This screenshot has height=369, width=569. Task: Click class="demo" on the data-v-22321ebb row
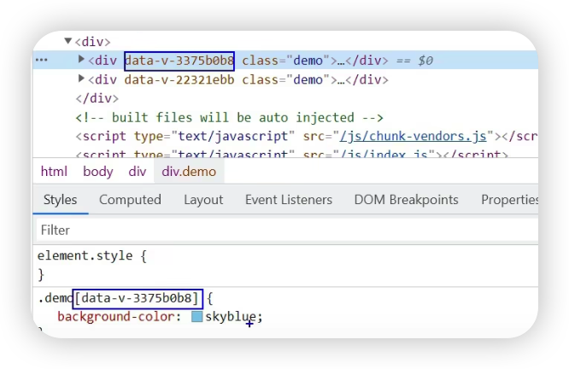point(285,79)
